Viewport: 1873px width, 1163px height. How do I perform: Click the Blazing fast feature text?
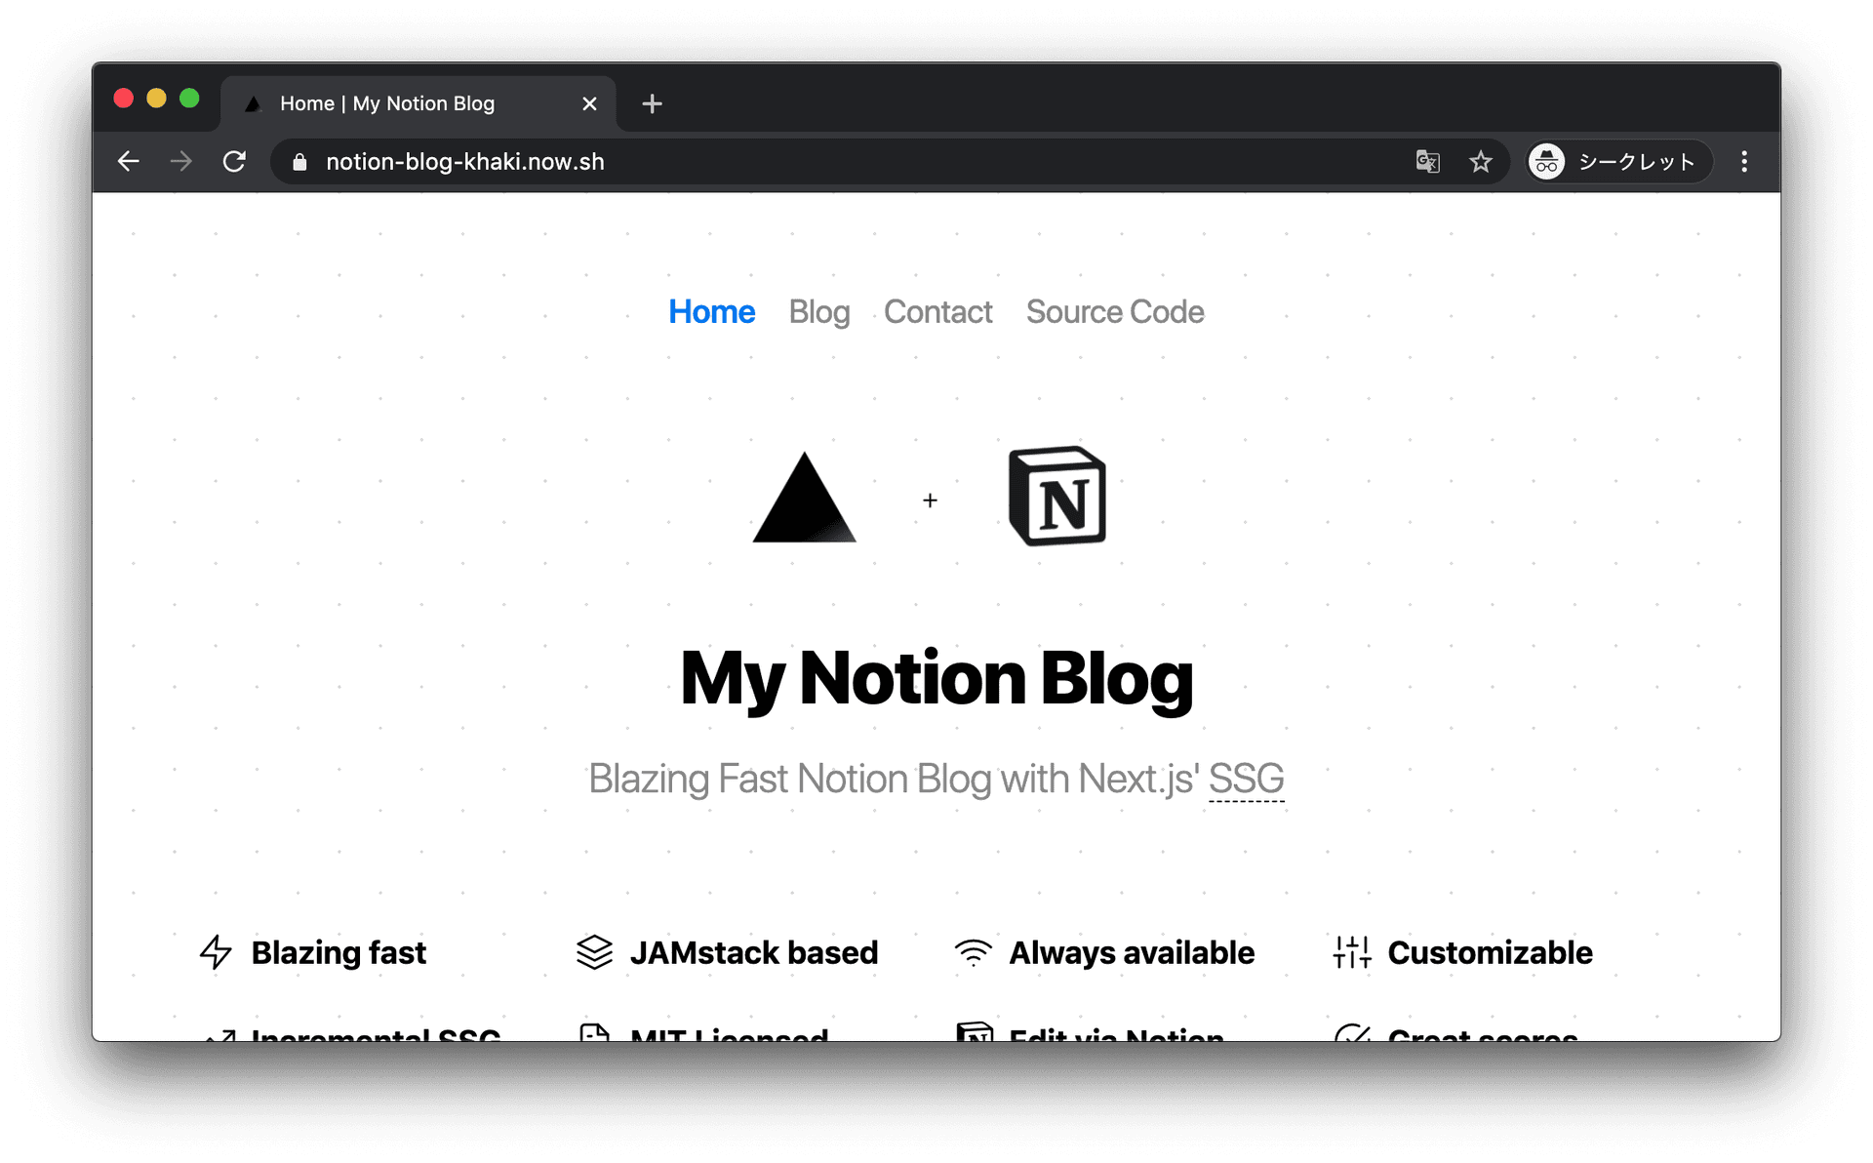(339, 952)
